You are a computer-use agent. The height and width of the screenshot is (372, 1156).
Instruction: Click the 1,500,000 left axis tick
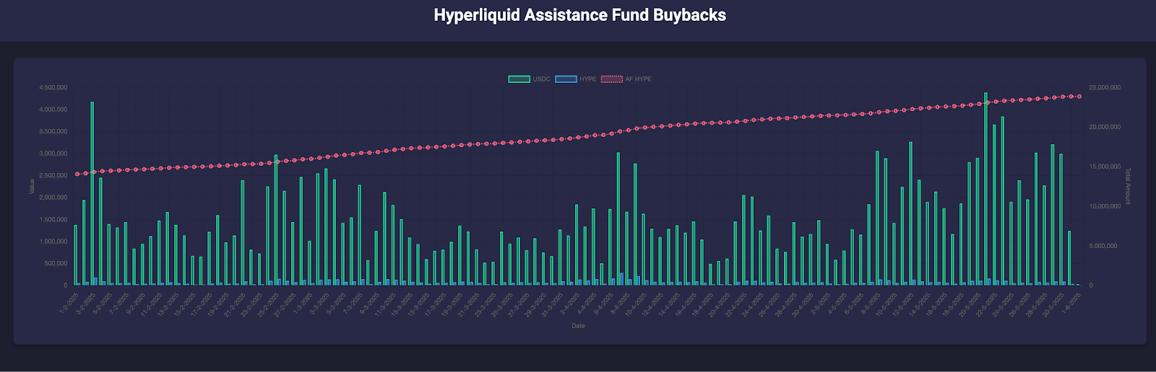tap(53, 220)
